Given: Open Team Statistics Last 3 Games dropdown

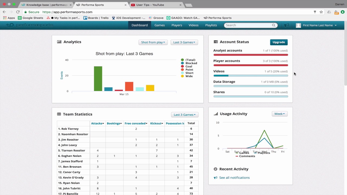Looking at the screenshot, I should pos(185,115).
